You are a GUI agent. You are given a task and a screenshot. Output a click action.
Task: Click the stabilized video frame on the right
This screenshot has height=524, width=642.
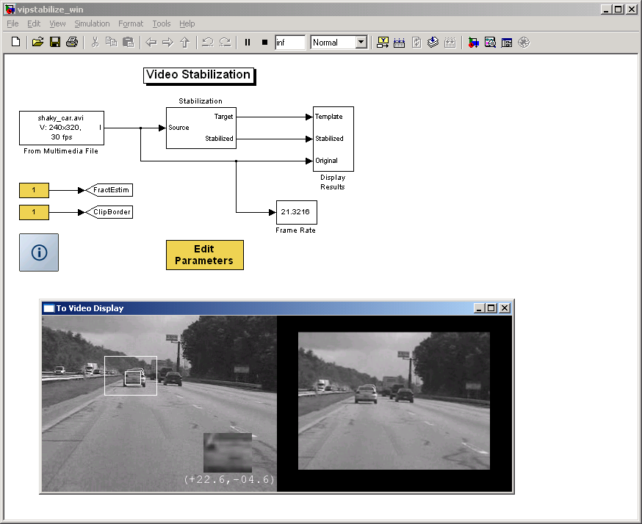click(x=394, y=401)
